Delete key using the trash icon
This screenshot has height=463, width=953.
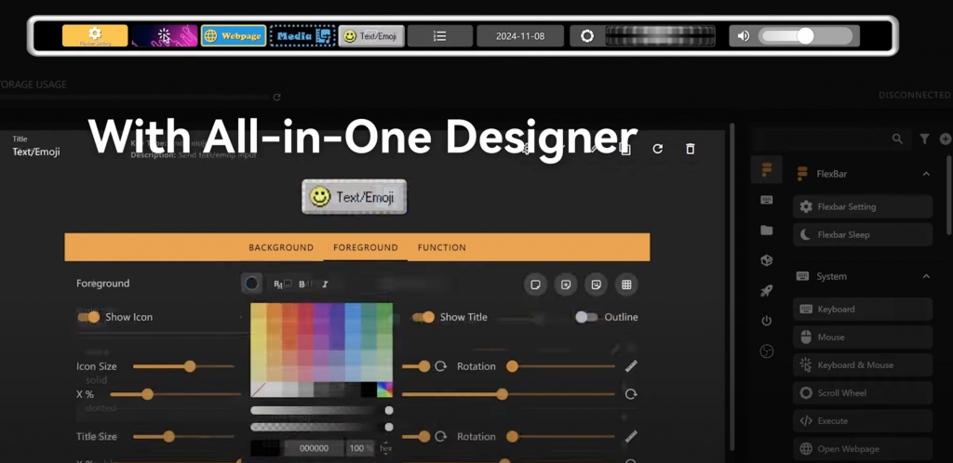point(690,149)
